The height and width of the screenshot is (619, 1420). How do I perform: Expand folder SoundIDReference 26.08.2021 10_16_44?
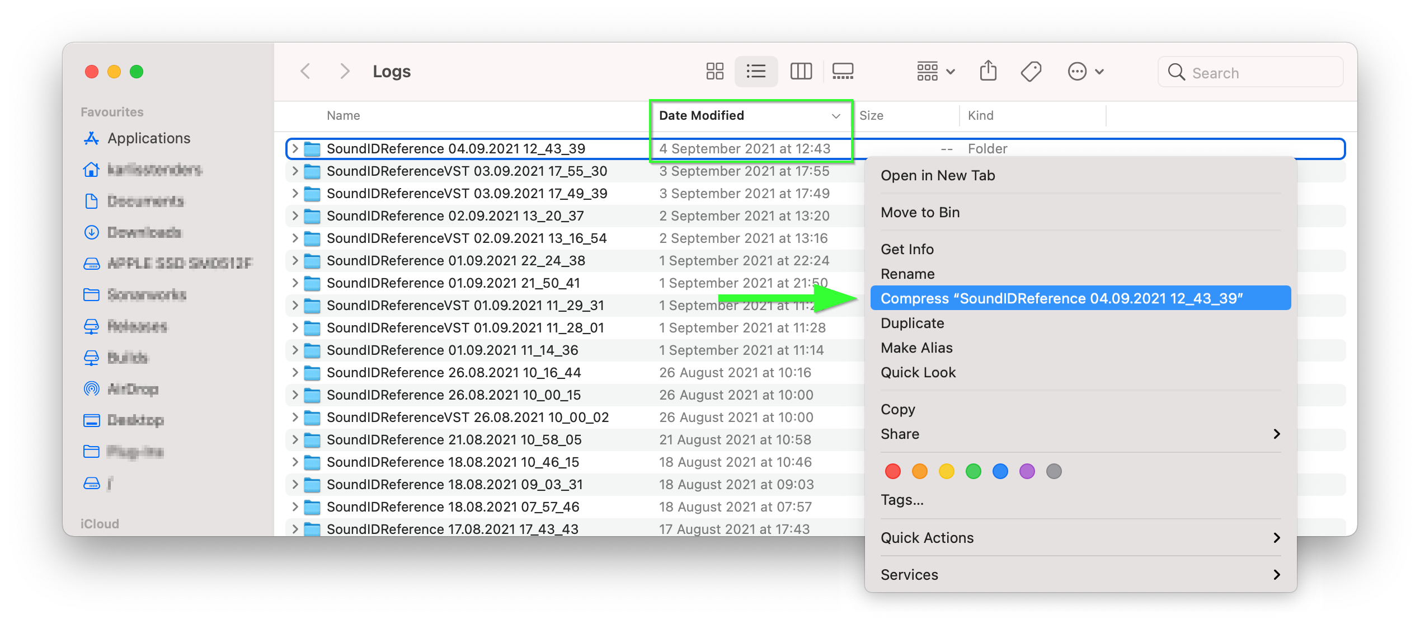(x=295, y=373)
